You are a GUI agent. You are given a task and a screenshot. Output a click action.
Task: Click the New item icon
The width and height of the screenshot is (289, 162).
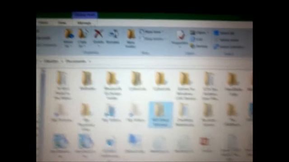point(141,31)
